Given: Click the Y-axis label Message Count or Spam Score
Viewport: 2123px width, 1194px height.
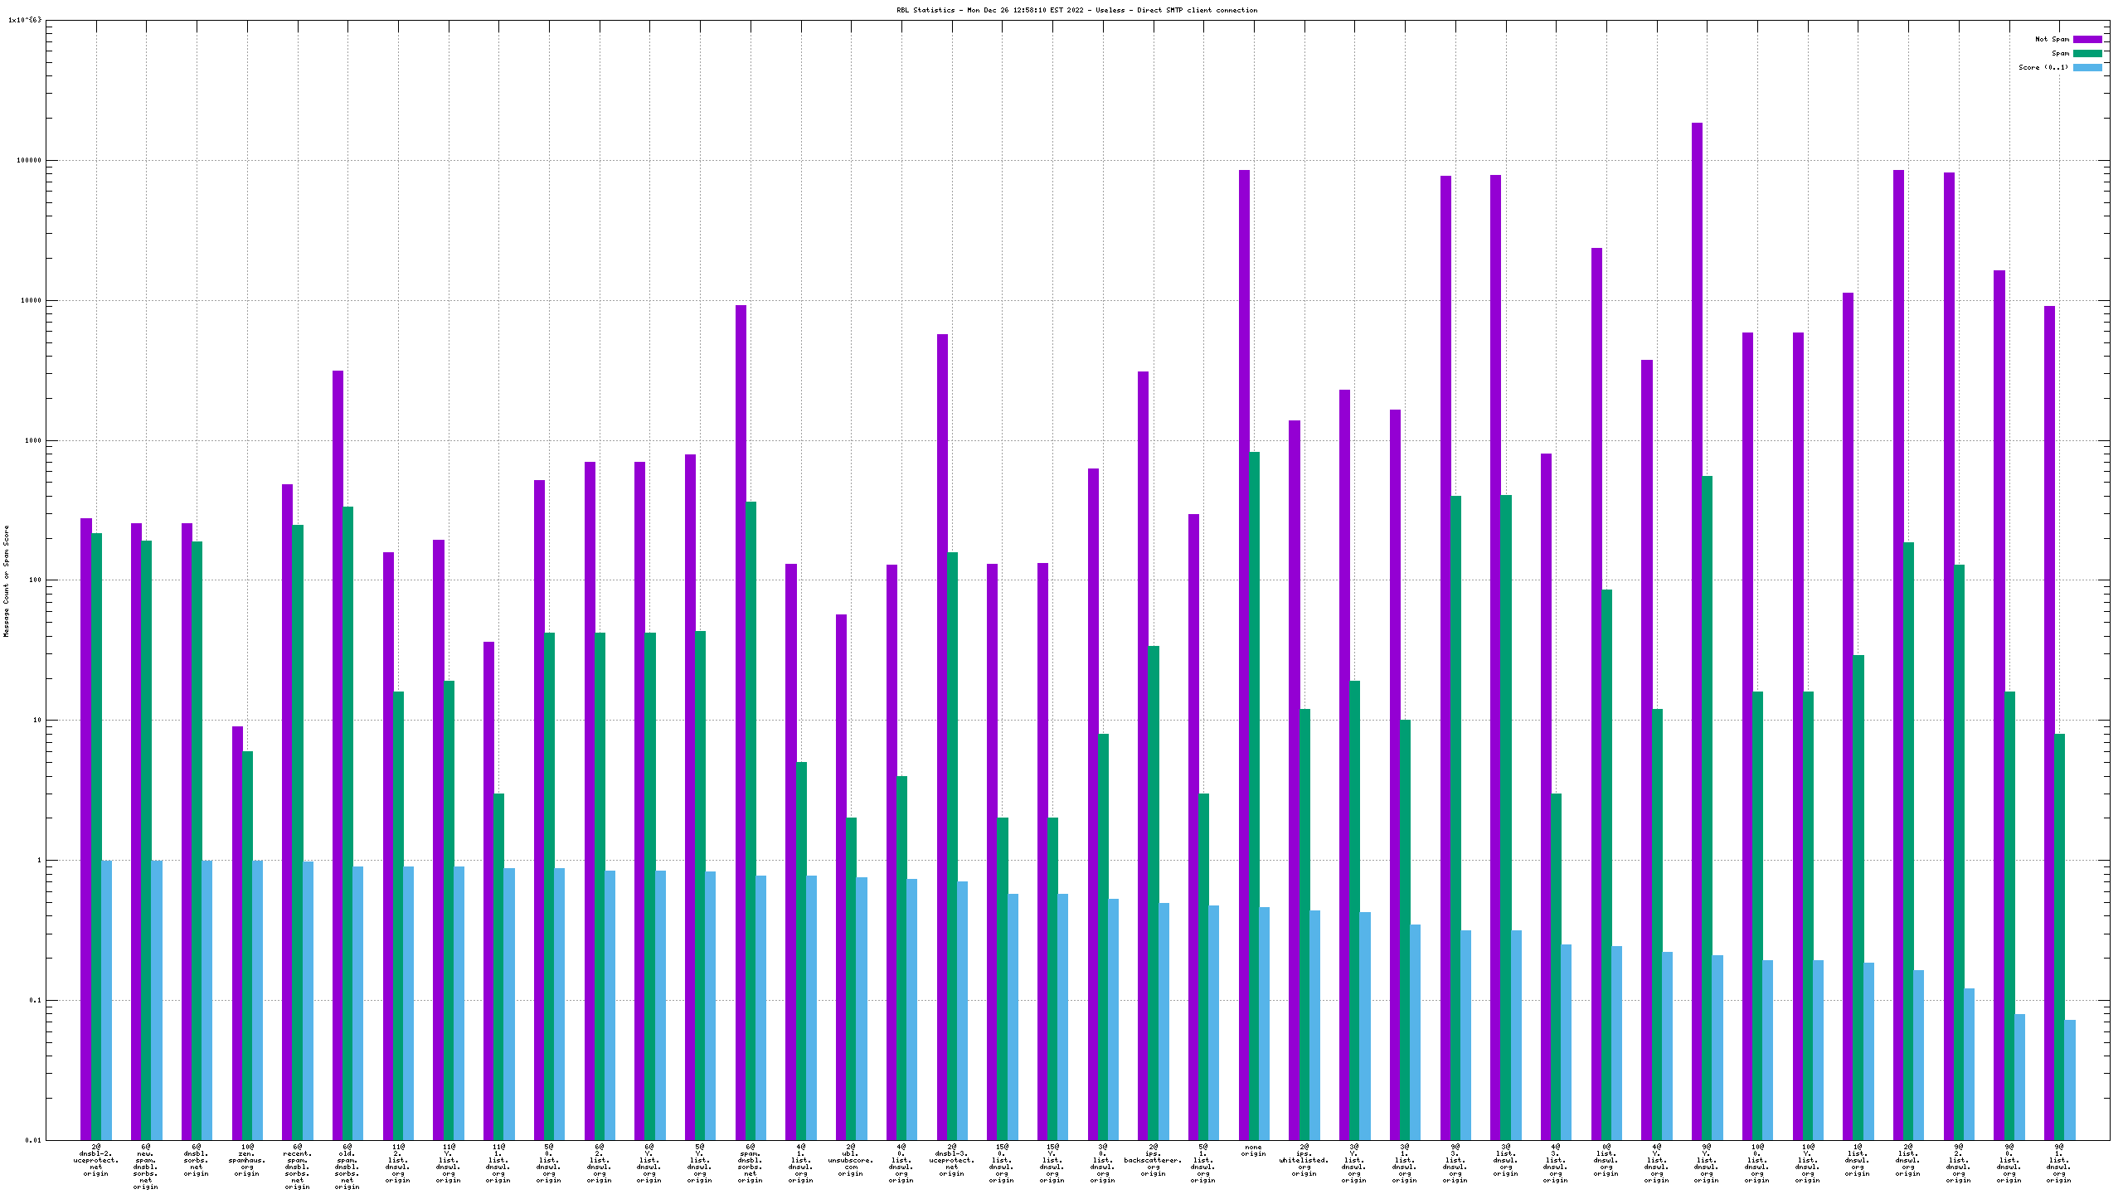Looking at the screenshot, I should (7, 580).
